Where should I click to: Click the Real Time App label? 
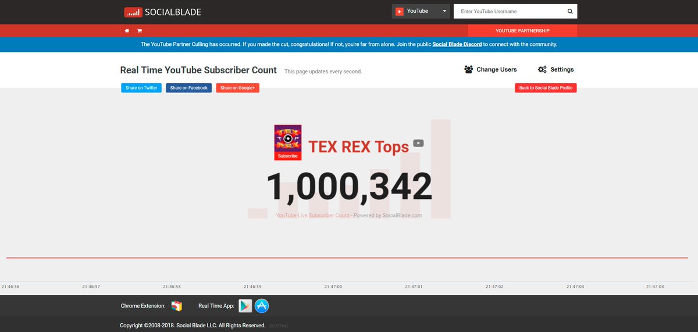[x=216, y=306]
